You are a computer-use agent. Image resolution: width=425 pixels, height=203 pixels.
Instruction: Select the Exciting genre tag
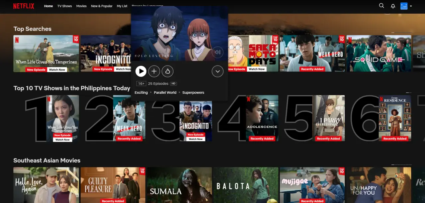coord(141,93)
